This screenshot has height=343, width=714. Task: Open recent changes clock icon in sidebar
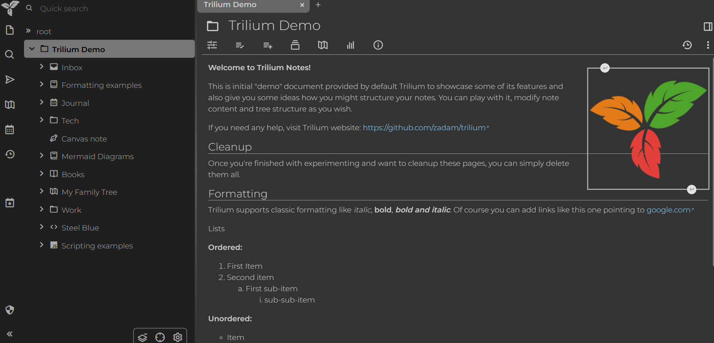tap(10, 154)
